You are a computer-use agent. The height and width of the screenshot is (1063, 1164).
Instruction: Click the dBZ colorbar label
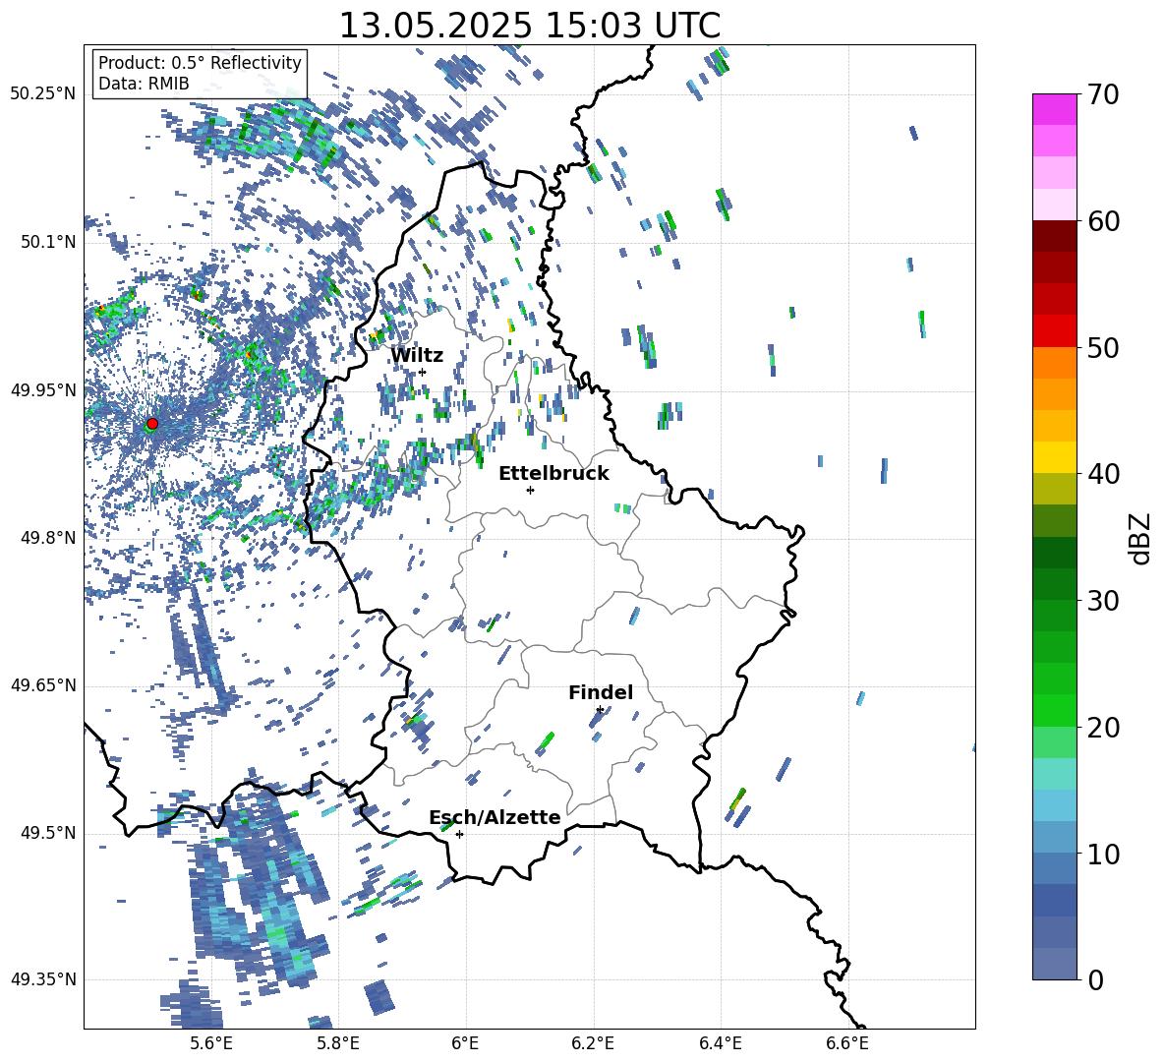click(1139, 538)
